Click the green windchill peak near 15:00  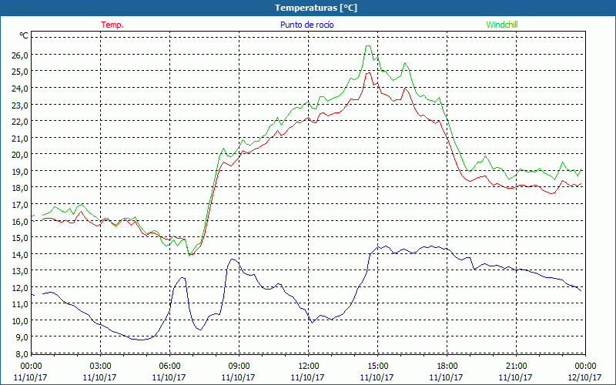(368, 46)
